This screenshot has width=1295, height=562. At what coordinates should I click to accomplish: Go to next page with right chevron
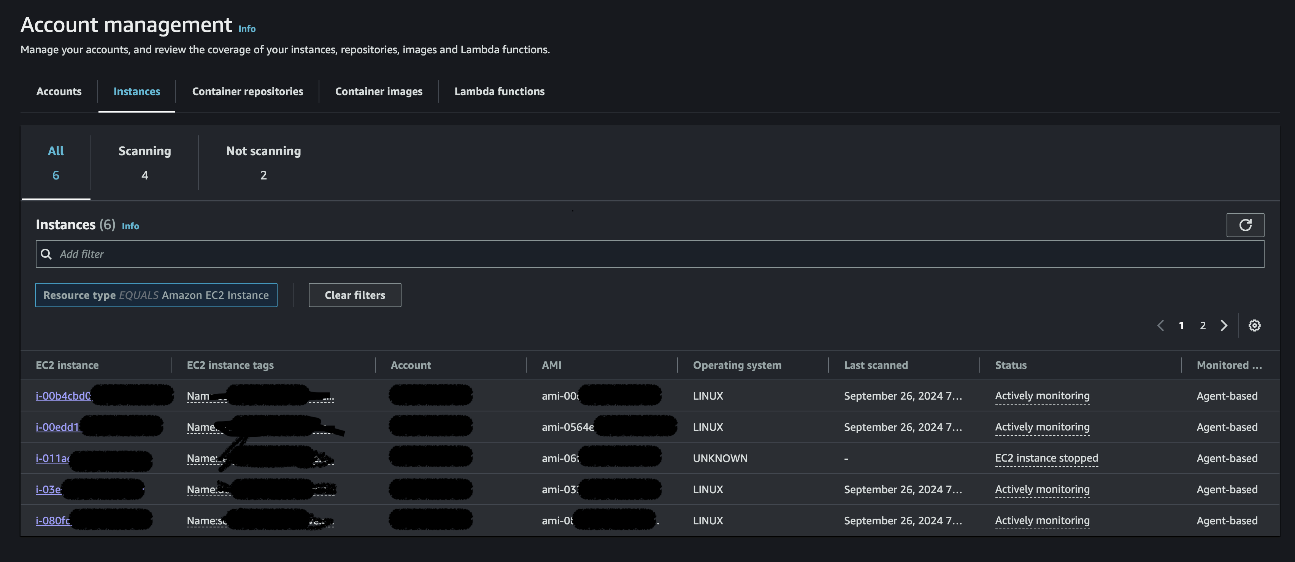click(x=1224, y=325)
